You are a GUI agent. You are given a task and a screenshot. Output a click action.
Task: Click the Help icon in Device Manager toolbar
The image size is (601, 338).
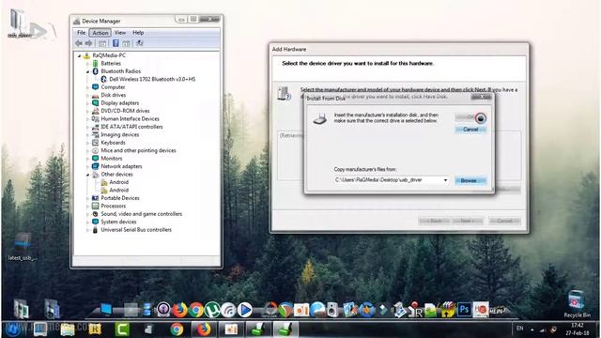116,43
